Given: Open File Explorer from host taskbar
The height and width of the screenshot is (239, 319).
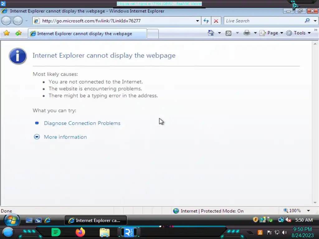Looking at the screenshot, I should tap(105, 232).
